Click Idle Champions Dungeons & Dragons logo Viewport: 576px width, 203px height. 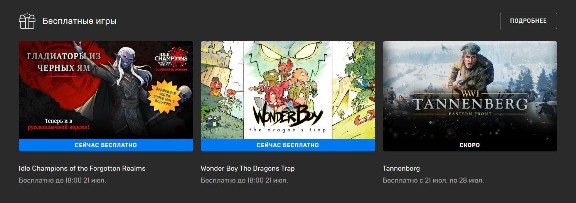(171, 60)
